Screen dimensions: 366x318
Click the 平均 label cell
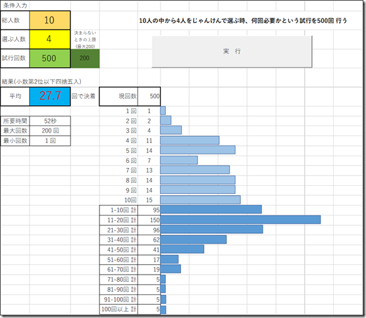pyautogui.click(x=15, y=96)
